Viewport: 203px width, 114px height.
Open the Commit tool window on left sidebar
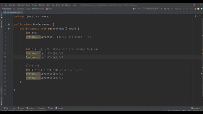click(2, 24)
